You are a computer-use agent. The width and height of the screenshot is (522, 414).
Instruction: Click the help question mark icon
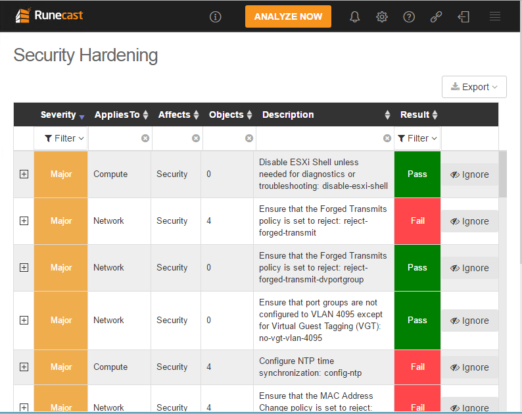coord(409,17)
